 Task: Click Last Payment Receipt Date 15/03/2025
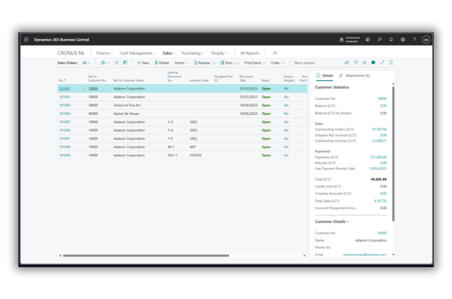[x=378, y=169]
